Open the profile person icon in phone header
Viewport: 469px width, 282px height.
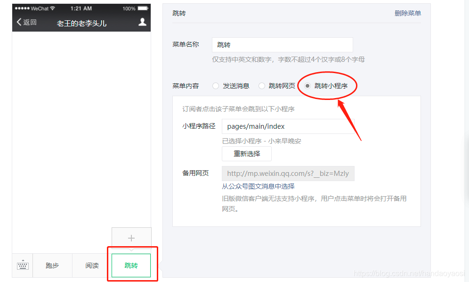coord(142,22)
